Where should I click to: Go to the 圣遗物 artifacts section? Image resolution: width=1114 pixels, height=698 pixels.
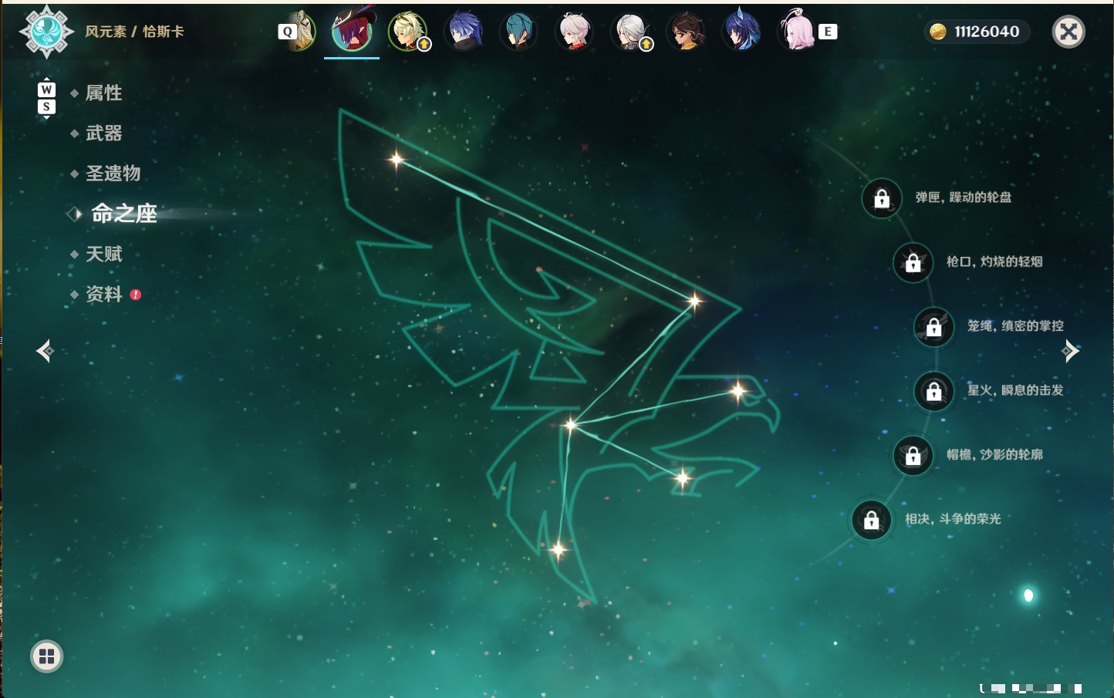click(x=113, y=174)
